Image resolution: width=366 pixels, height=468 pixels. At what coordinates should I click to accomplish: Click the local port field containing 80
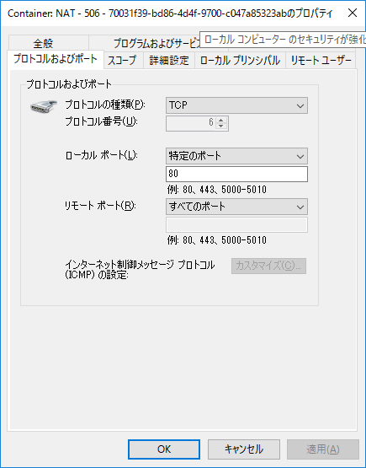pos(236,174)
